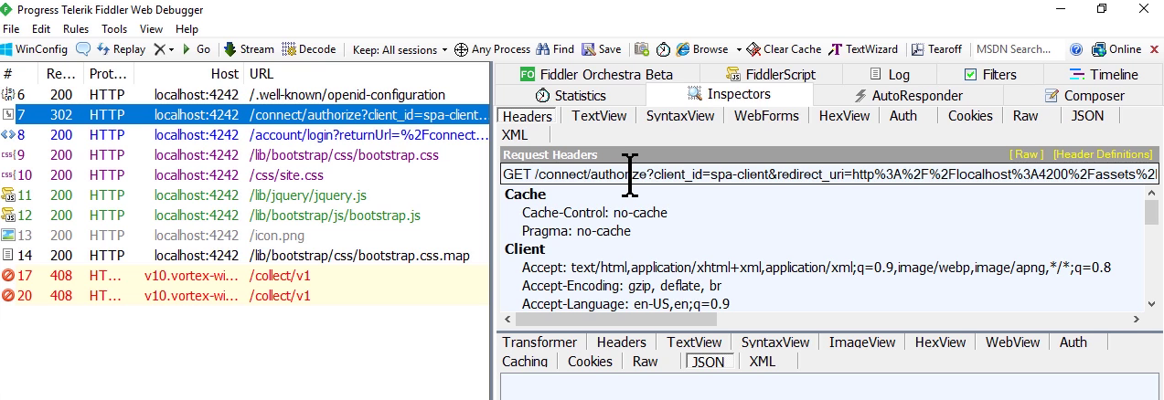Toggle the Decode toolbar button

[x=309, y=49]
